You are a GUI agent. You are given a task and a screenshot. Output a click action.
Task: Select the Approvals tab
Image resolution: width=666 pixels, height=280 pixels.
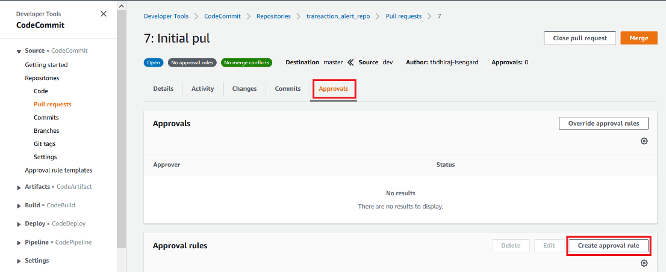(334, 89)
